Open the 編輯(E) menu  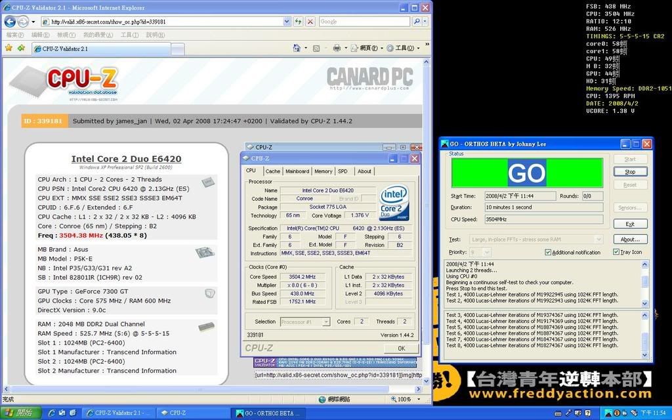(40, 35)
